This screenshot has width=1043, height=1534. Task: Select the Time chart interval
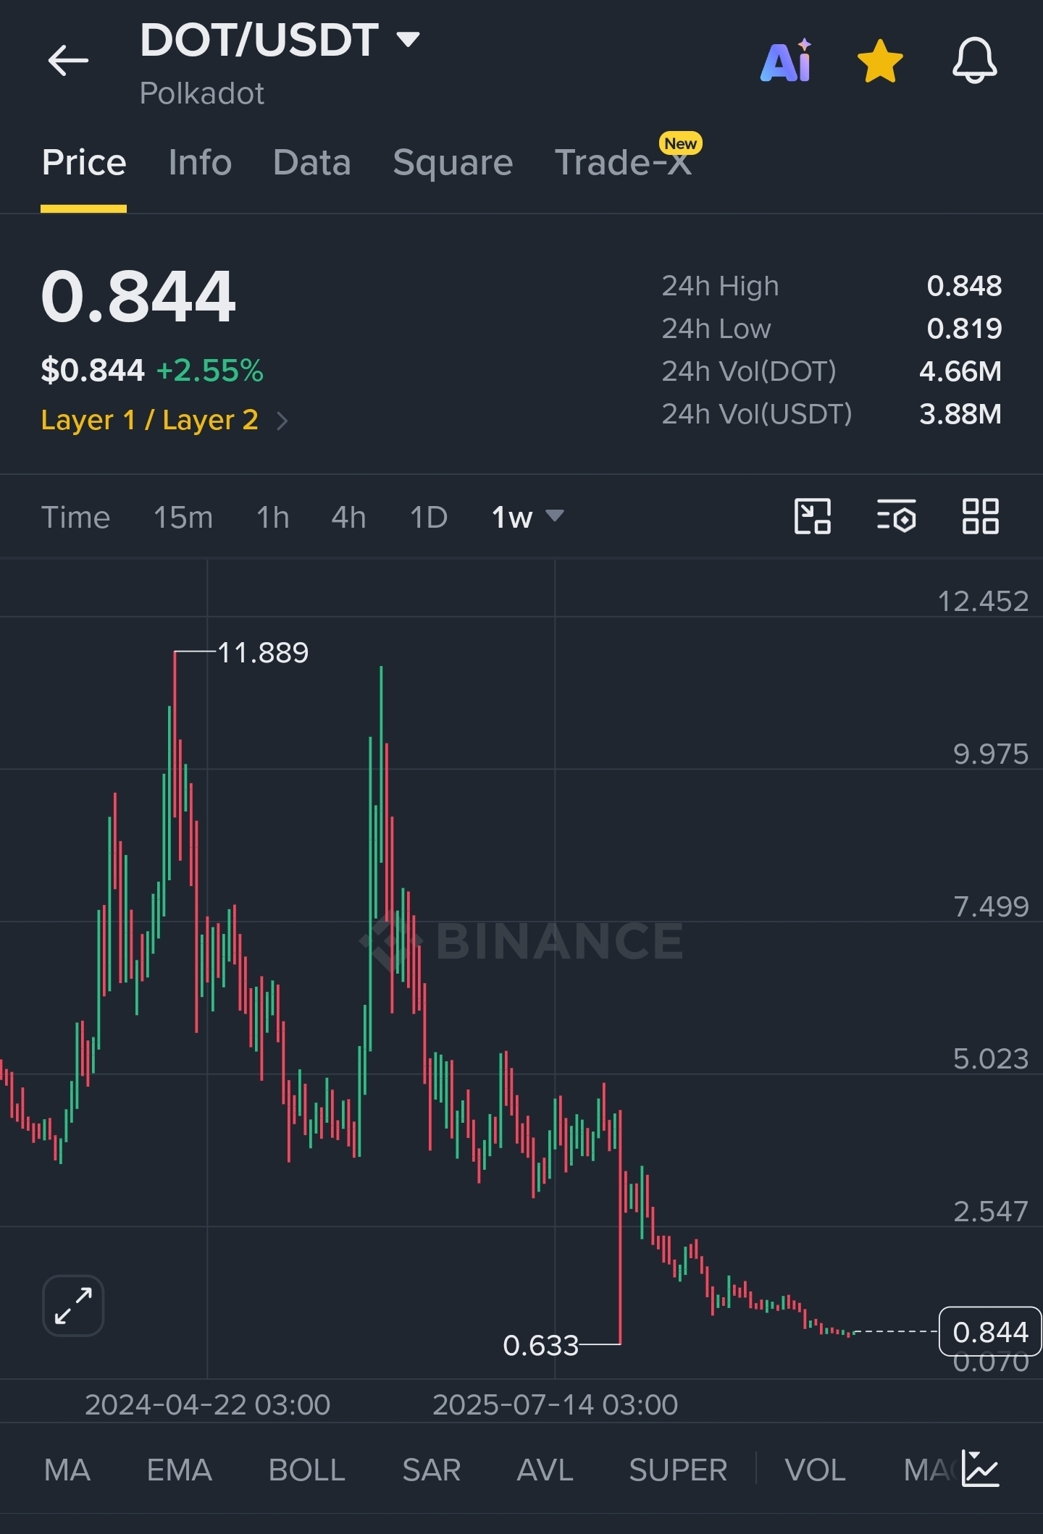pyautogui.click(x=75, y=518)
